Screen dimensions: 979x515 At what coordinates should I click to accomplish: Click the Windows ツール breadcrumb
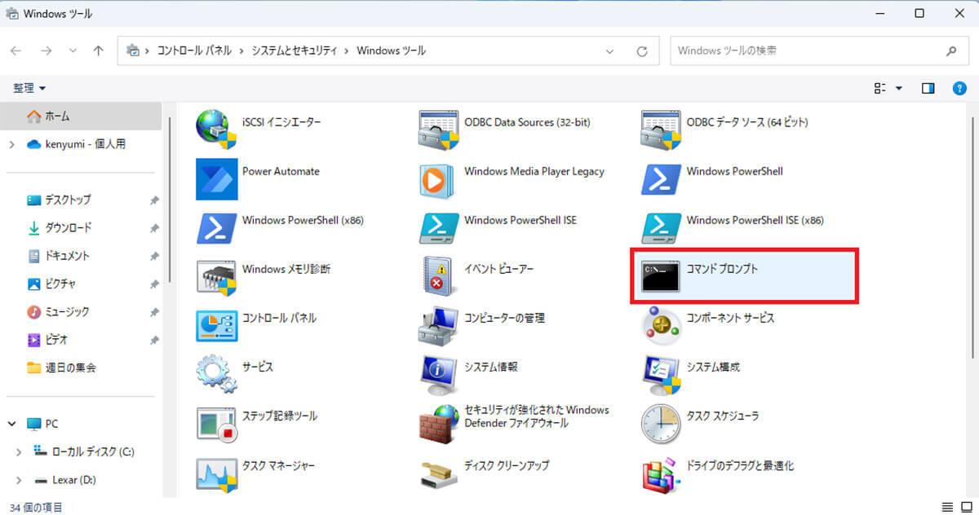(391, 51)
